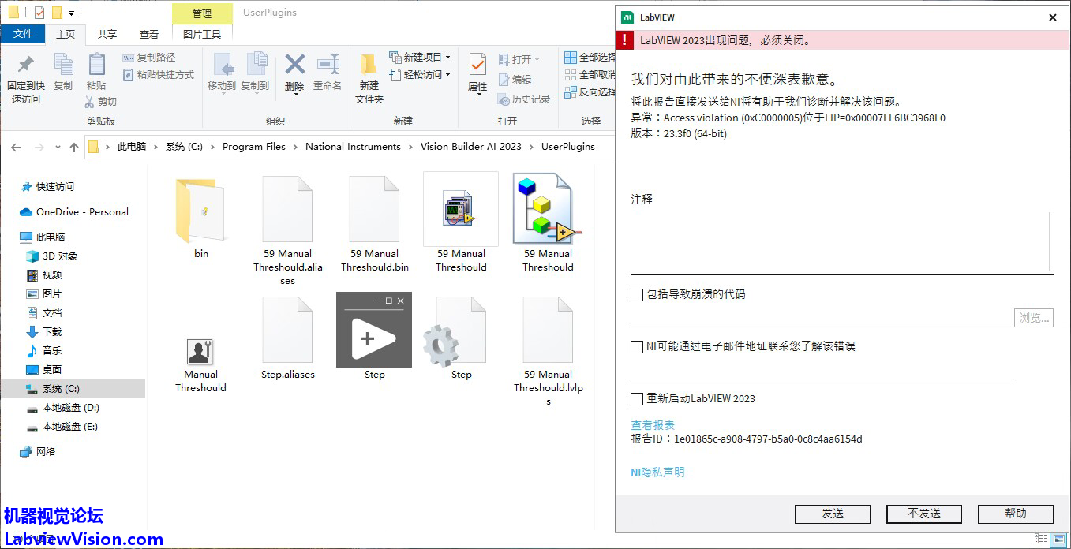The image size is (1071, 549).
Task: Check NI可能通过电子邮件地址联系您 option
Action: click(x=637, y=347)
